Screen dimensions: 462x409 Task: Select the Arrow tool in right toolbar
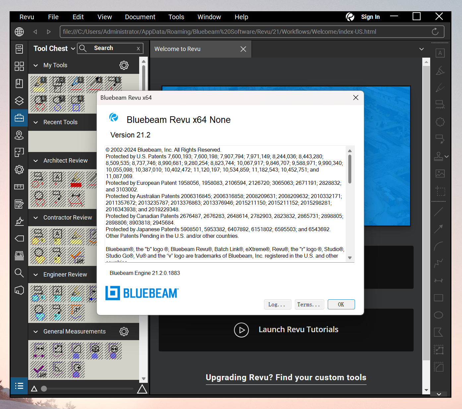pyautogui.click(x=438, y=229)
